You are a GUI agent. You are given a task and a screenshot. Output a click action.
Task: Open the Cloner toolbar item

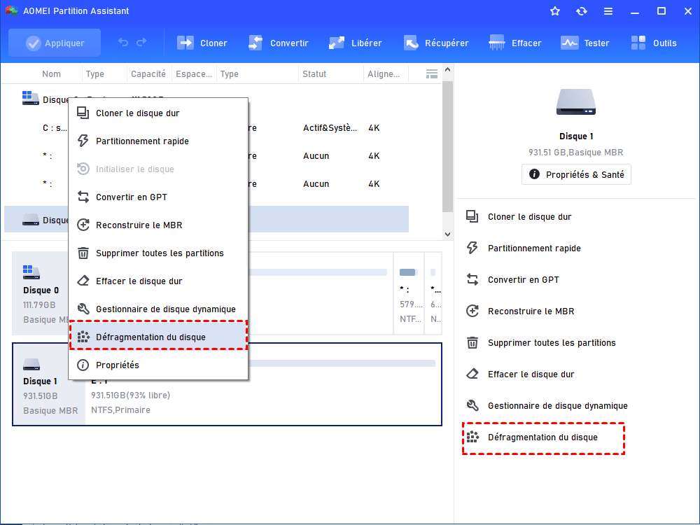coord(202,43)
